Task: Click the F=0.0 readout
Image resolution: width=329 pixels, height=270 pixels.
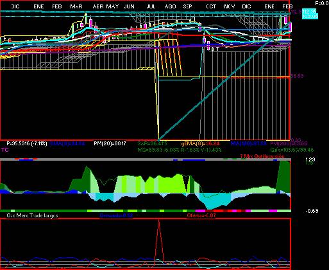Action: pos(322,3)
